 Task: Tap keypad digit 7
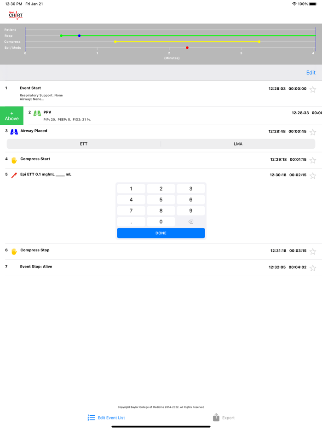click(x=131, y=210)
